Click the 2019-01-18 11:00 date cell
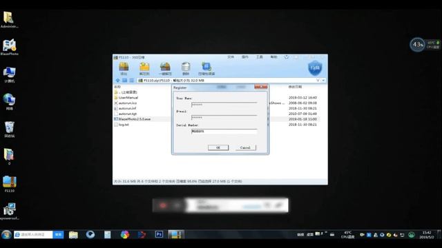This screenshot has height=248, width=442. [302, 119]
